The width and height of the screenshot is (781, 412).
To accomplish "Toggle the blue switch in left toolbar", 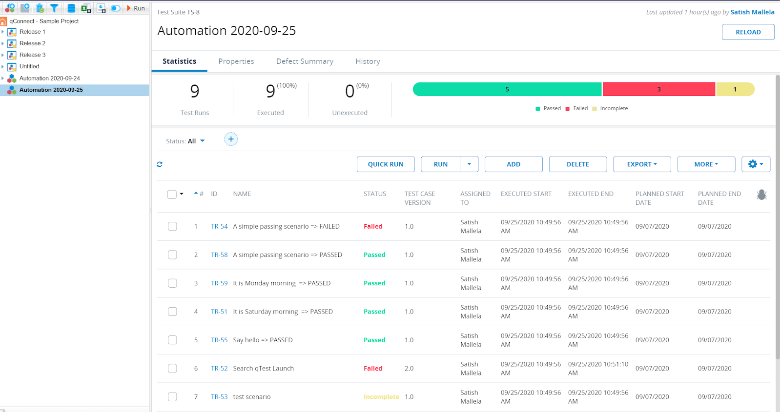I will point(115,8).
